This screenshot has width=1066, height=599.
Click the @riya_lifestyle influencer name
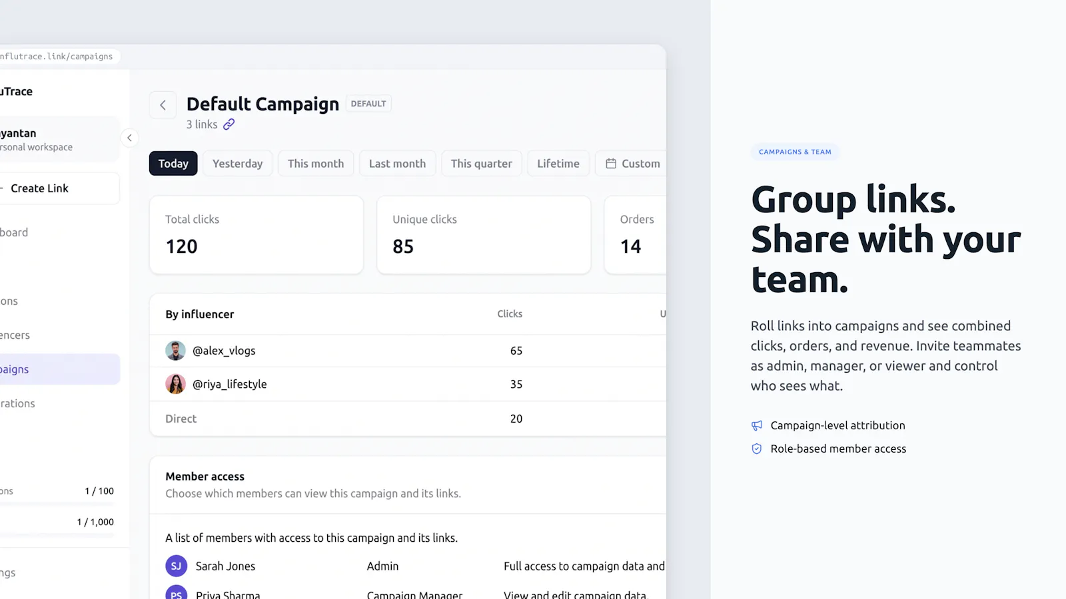229,384
